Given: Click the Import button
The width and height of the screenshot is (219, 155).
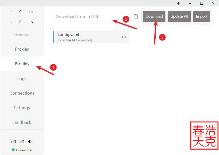Looking at the screenshot, I should click(x=201, y=16).
